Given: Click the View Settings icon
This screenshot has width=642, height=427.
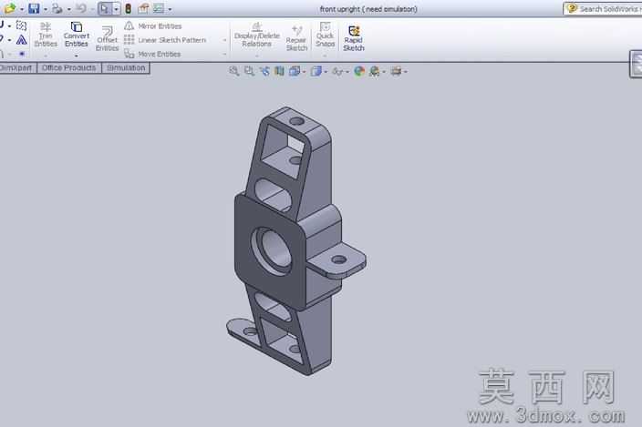Looking at the screenshot, I should (x=396, y=72).
